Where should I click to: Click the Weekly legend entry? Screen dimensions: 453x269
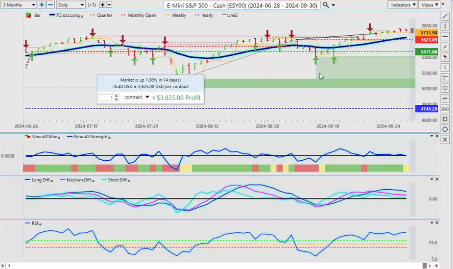[x=175, y=15]
